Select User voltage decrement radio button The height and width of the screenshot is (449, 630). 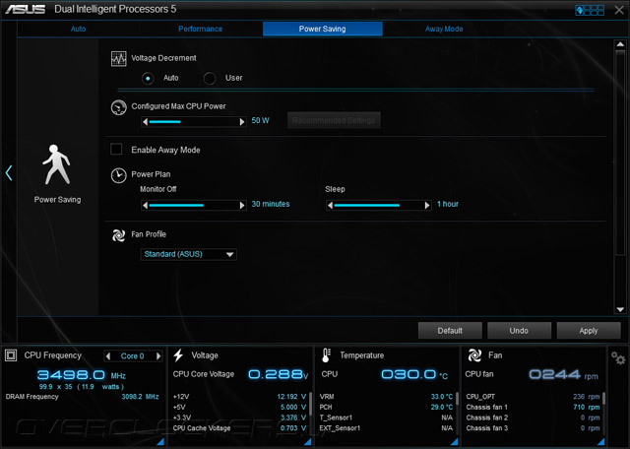point(210,79)
